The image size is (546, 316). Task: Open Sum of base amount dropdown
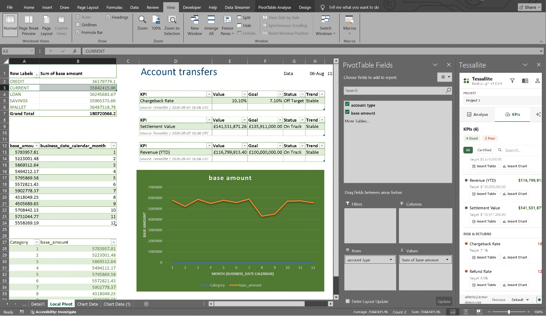[447, 260]
